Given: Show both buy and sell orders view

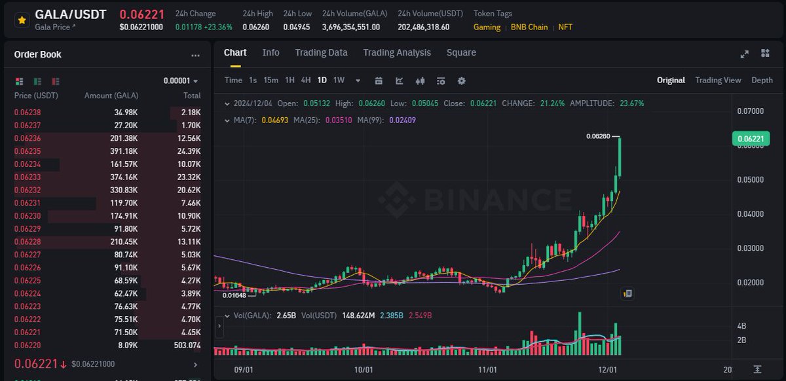Looking at the screenshot, I should (19, 81).
